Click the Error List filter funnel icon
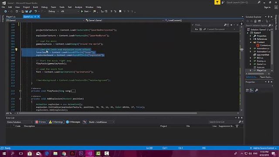Viewport: 279px width, 157px height. 237,126
